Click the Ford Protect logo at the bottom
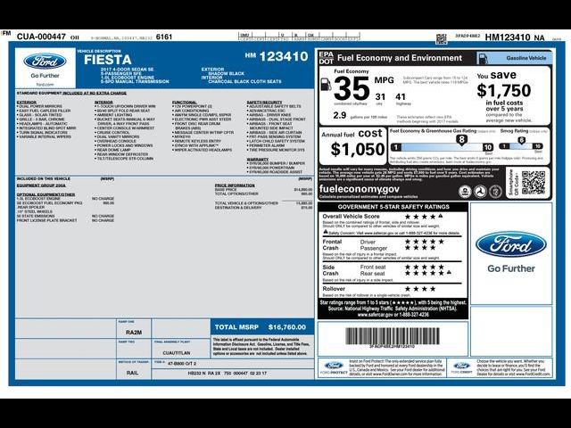 pos(333,366)
